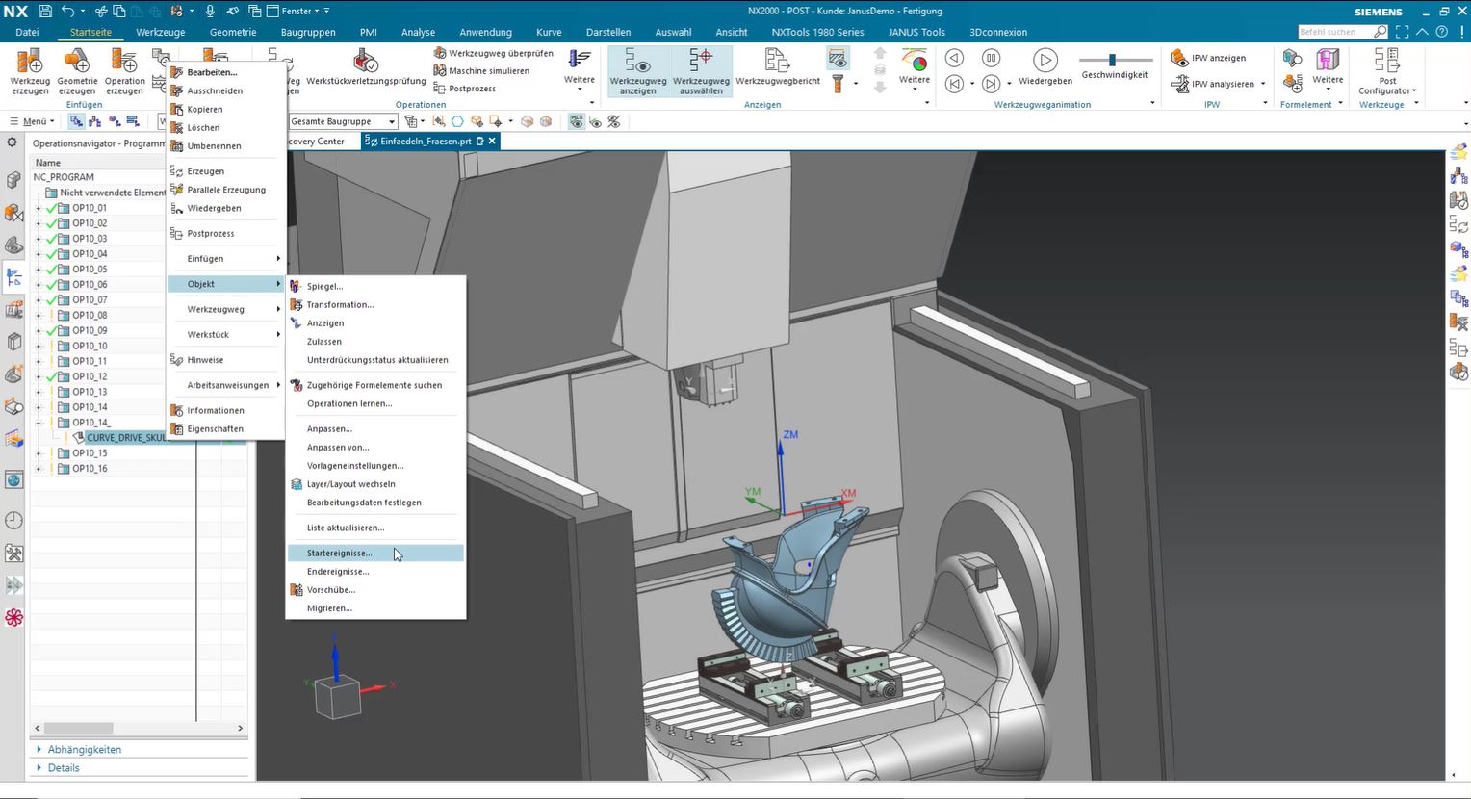This screenshot has height=799, width=1471.
Task: Switch to the Einfaedeln_Fraesen.prt document tab
Action: pyautogui.click(x=426, y=142)
